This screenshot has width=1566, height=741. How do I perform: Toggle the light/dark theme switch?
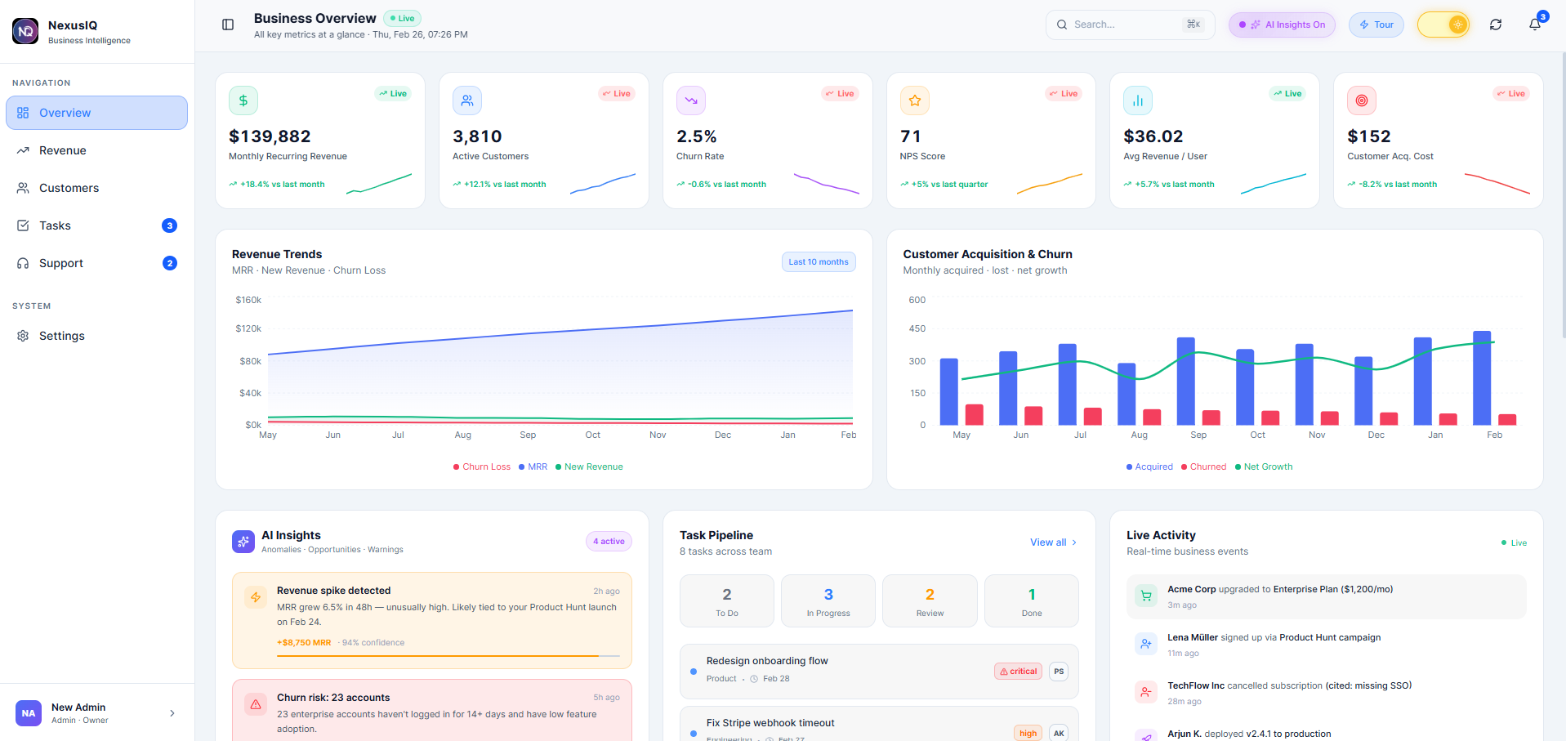pyautogui.click(x=1443, y=25)
